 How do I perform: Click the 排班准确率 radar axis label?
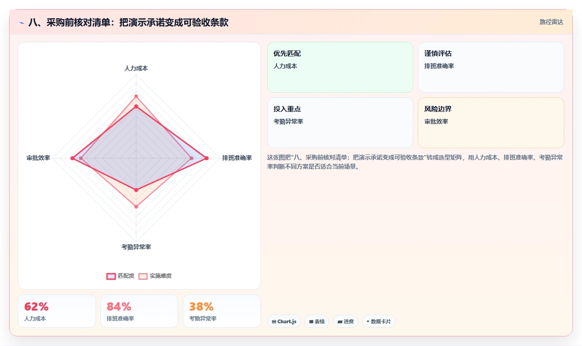point(237,158)
